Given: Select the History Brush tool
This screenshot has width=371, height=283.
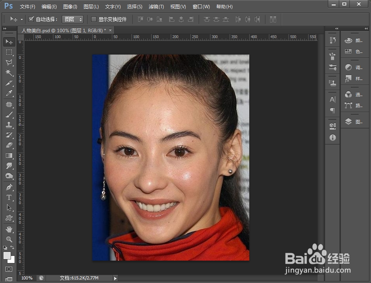Looking at the screenshot, I should (x=9, y=135).
